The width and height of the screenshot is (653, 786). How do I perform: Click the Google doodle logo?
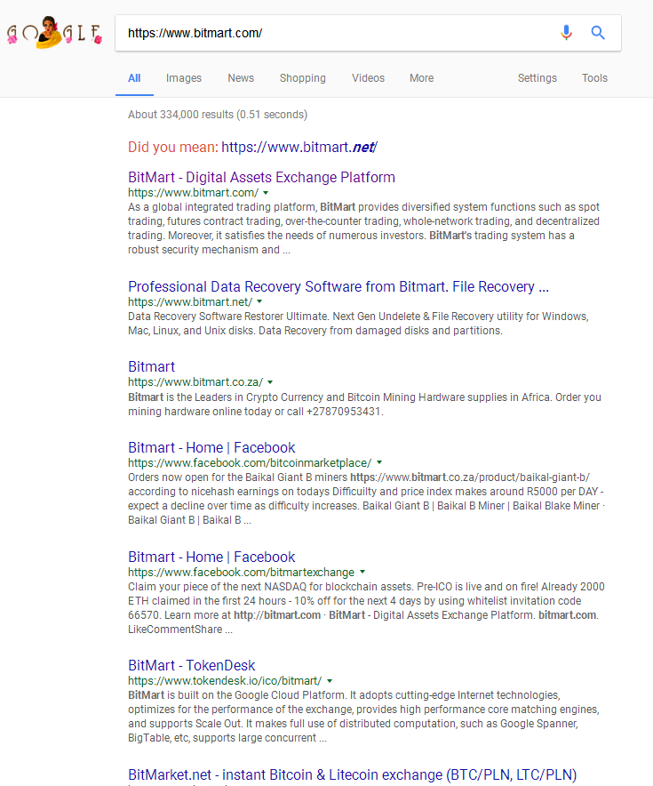[54, 33]
